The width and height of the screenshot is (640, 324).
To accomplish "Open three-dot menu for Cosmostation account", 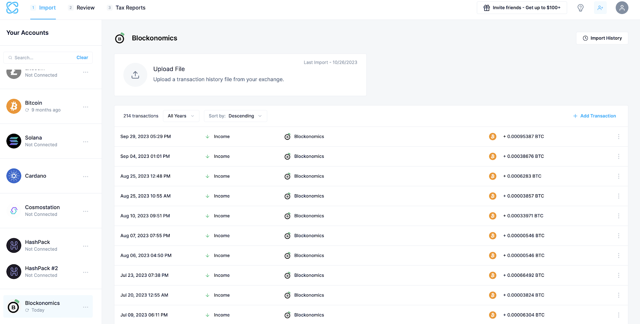I will pyautogui.click(x=86, y=211).
